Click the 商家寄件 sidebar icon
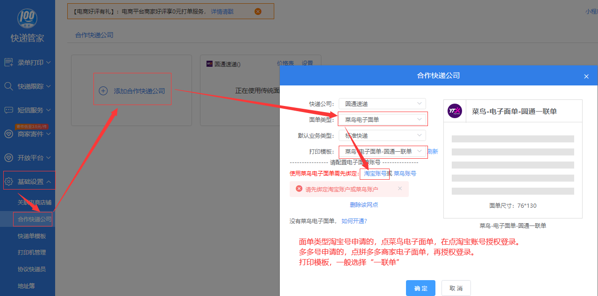This screenshot has height=296, width=598. [8, 134]
